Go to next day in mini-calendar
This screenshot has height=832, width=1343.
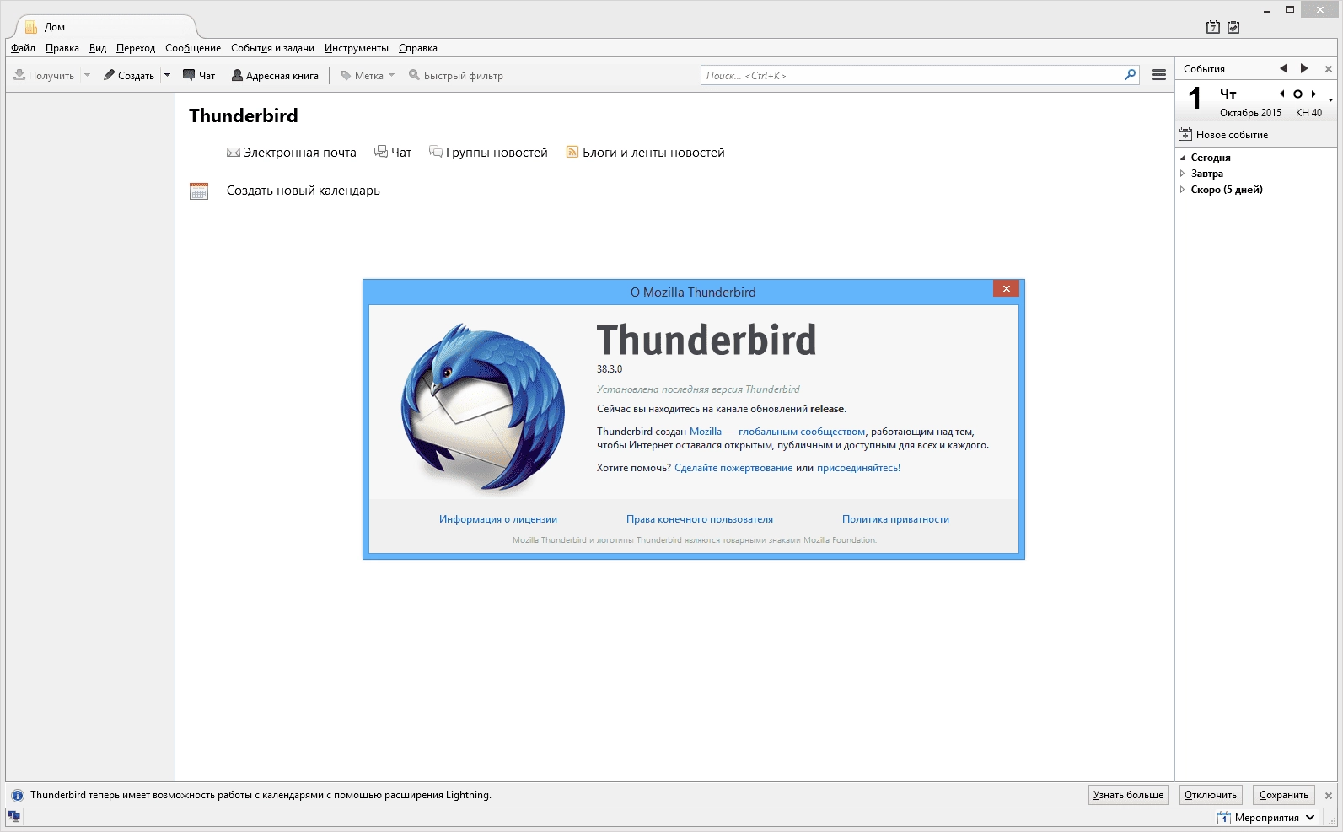coord(1313,94)
